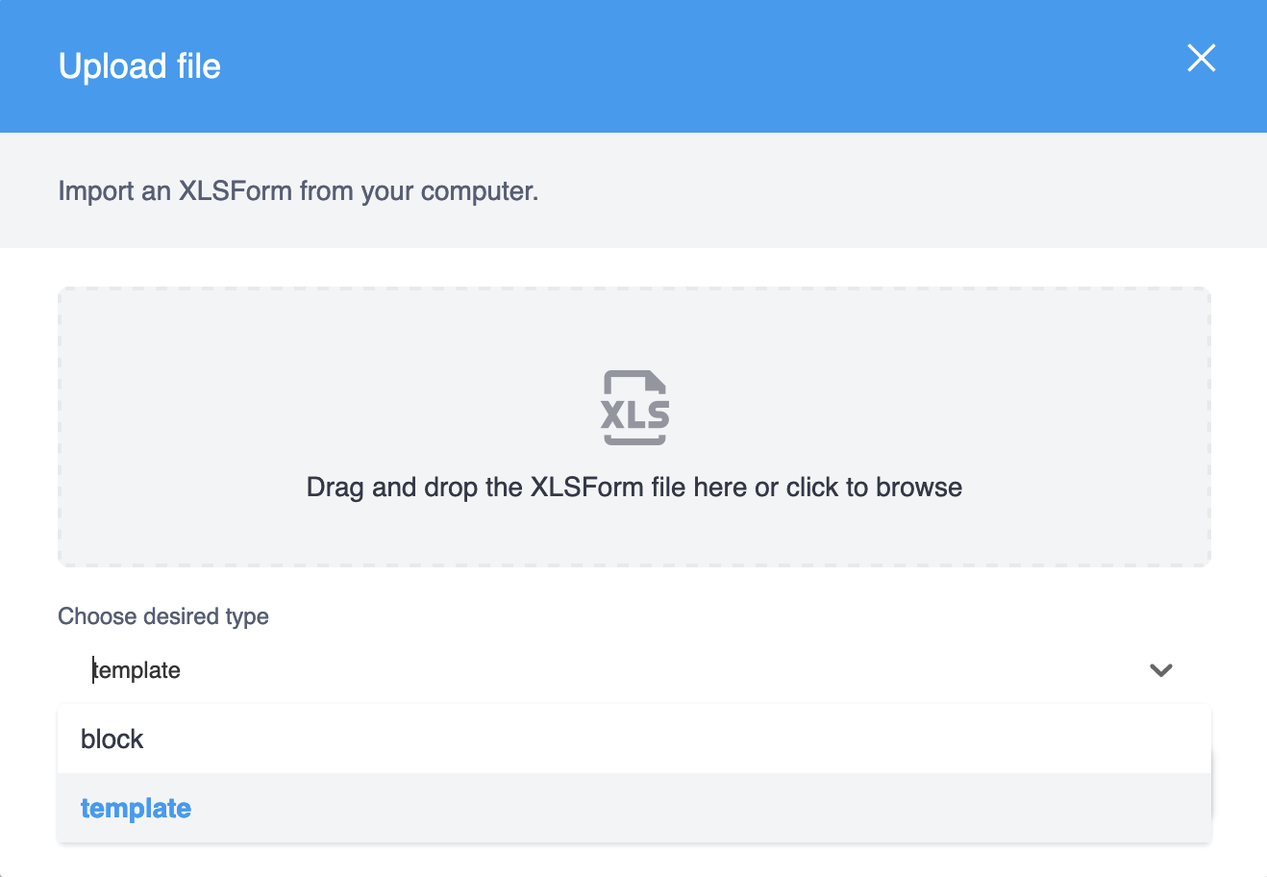
Task: Click the gray description banner area
Action: (865, 191)
